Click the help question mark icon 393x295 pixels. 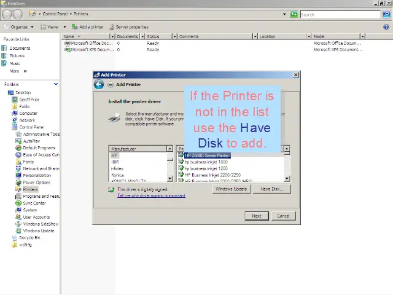(386, 27)
